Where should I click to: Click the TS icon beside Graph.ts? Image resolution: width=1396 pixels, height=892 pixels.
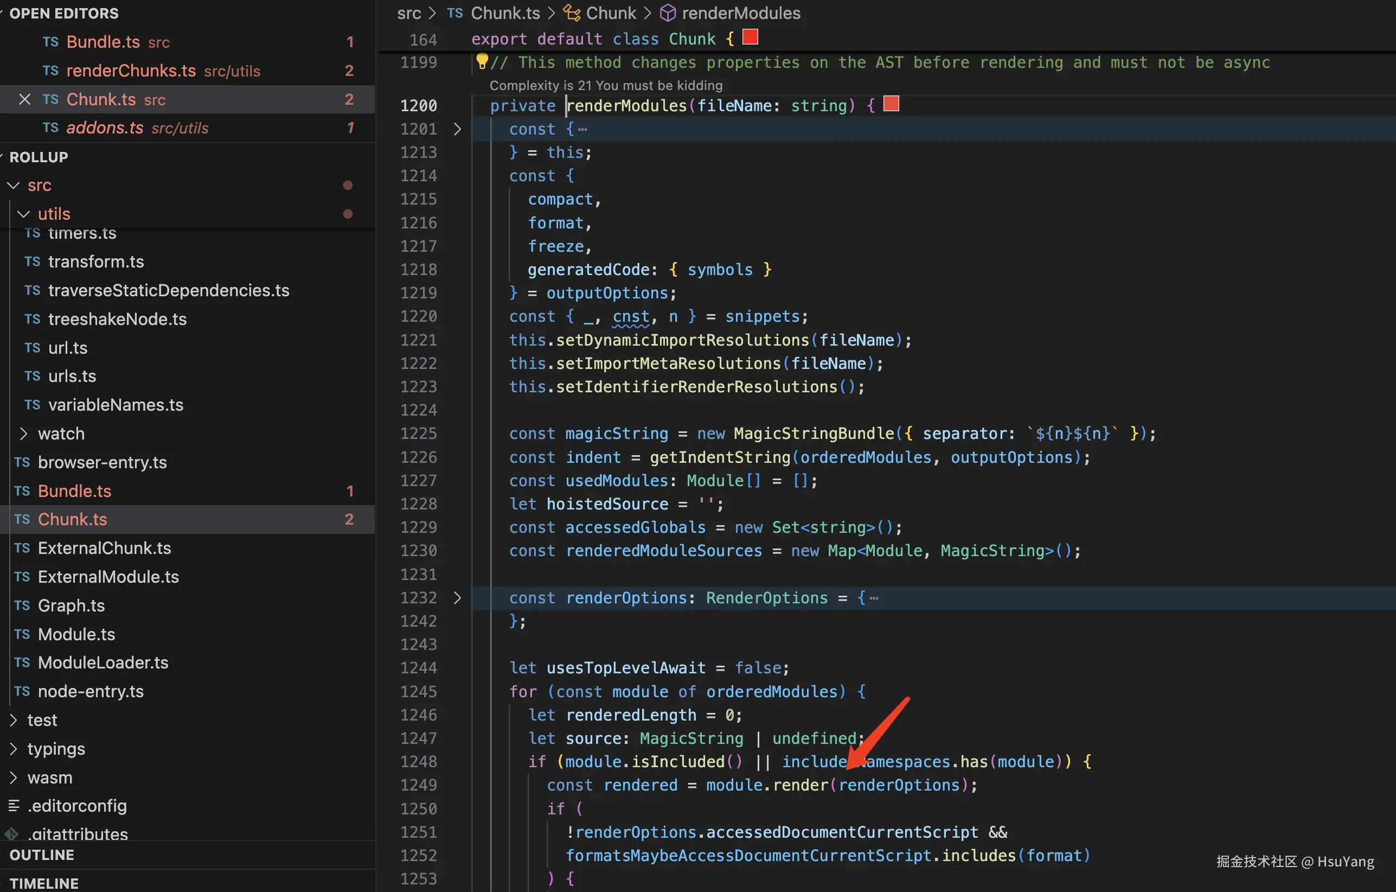tap(22, 606)
